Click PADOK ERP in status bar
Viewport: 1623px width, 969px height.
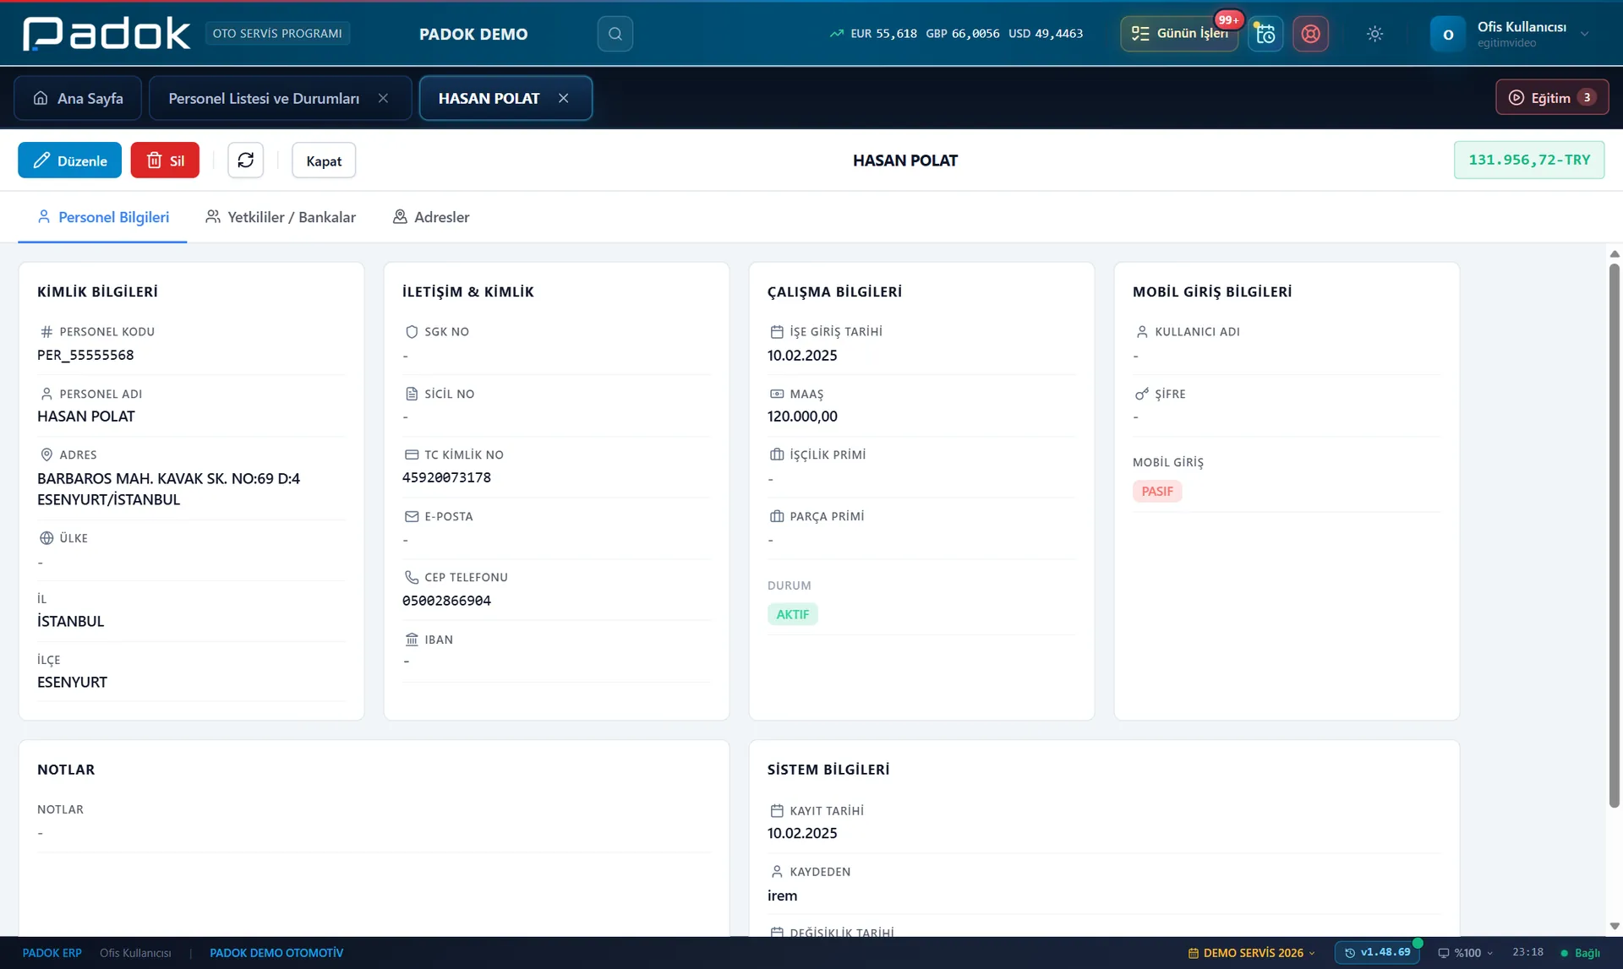coord(52,953)
